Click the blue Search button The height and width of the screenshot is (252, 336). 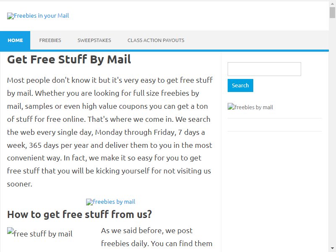[240, 86]
